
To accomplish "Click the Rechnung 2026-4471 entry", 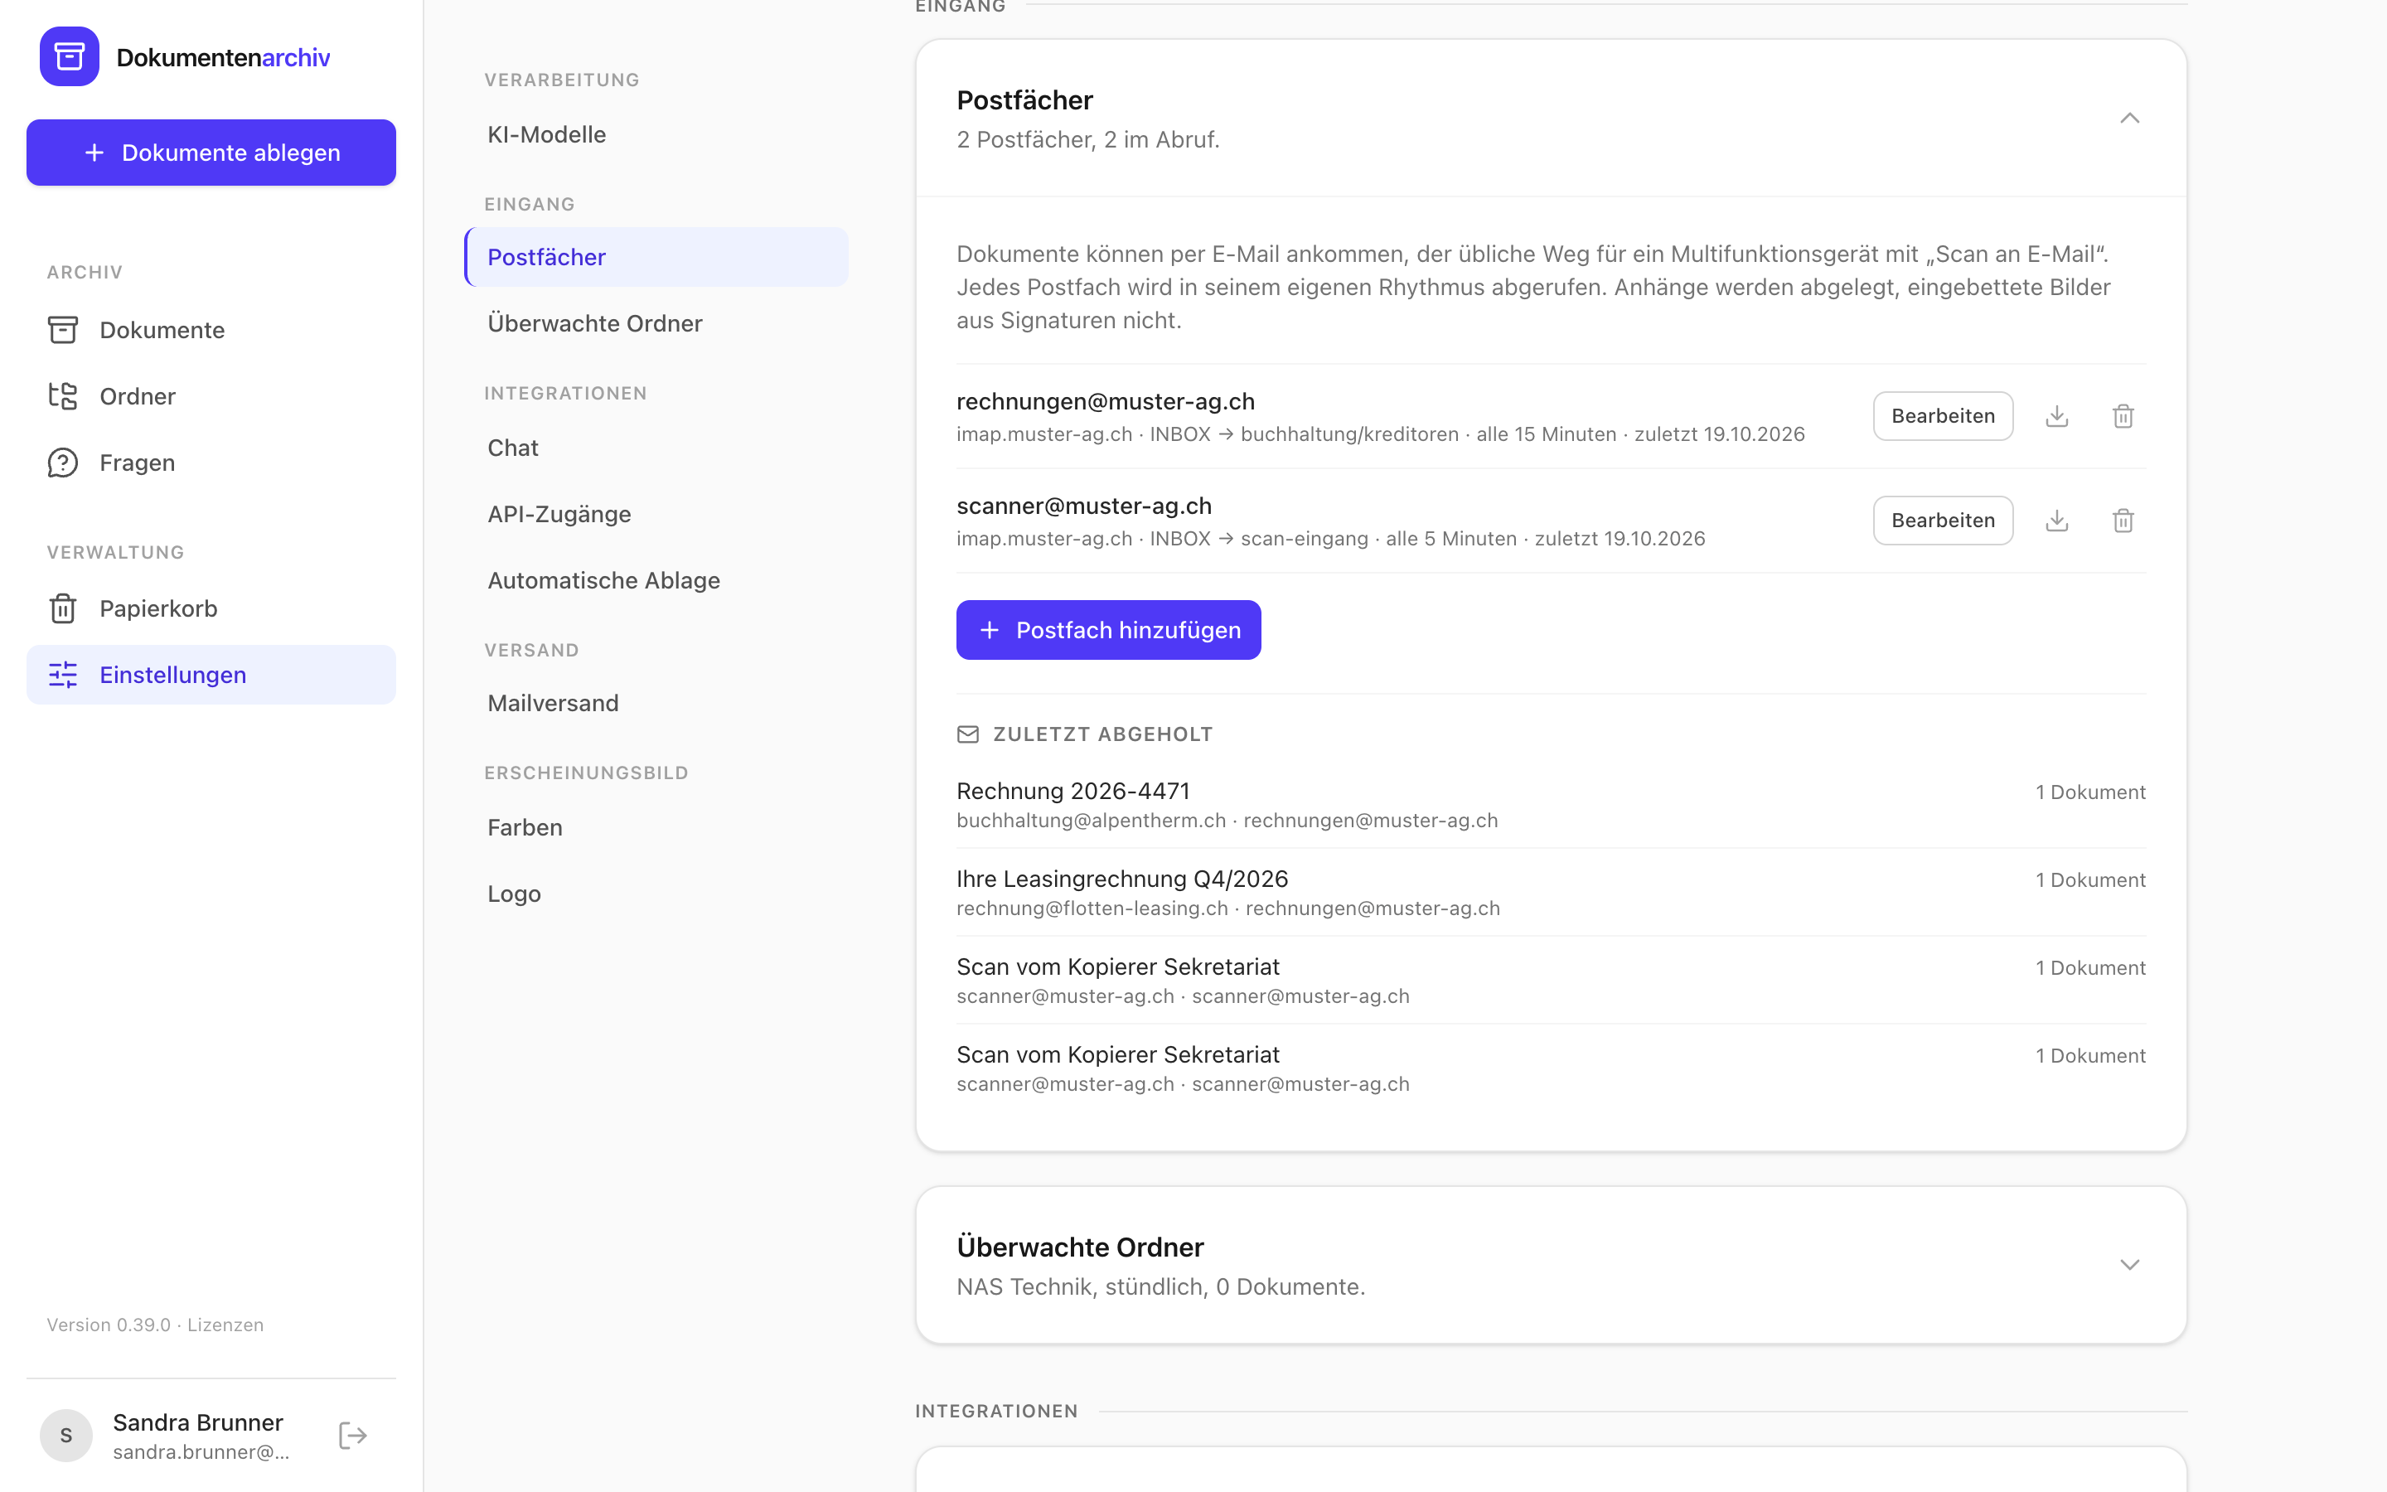I will (1551, 805).
